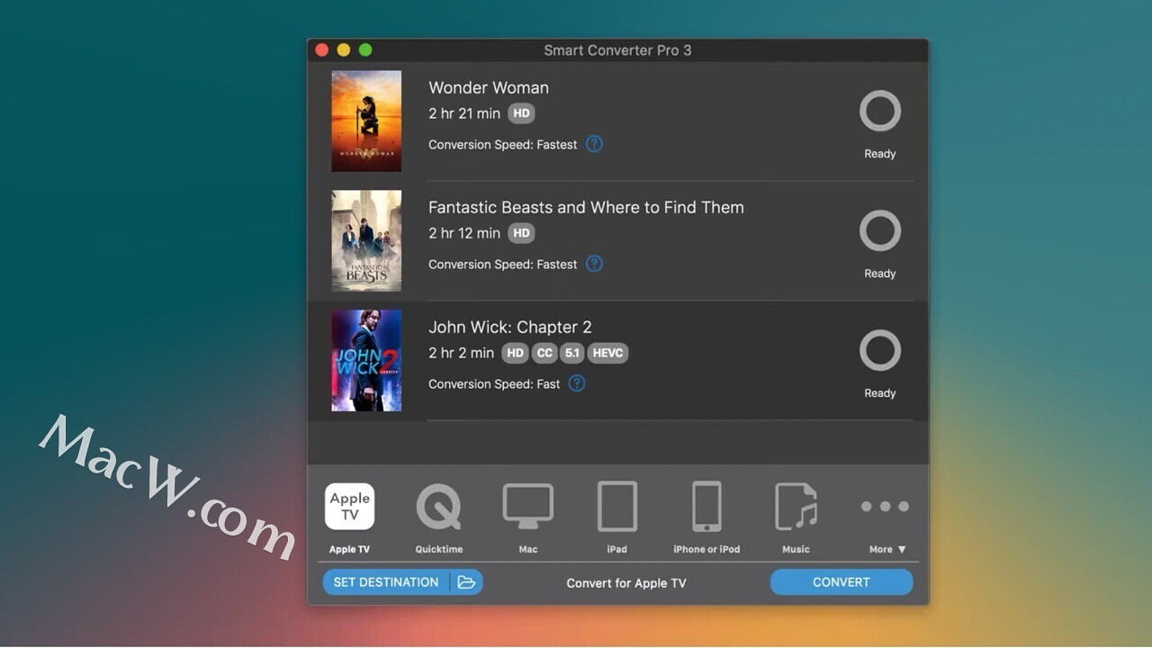Open the More presets dropdown
This screenshot has height=648, width=1152.
click(887, 549)
